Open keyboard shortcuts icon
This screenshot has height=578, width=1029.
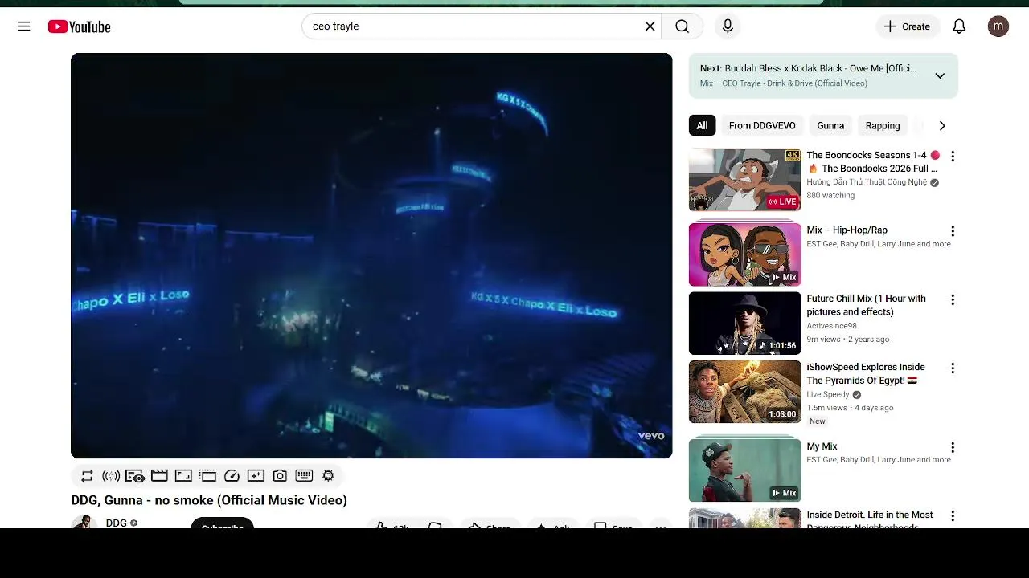pos(304,476)
